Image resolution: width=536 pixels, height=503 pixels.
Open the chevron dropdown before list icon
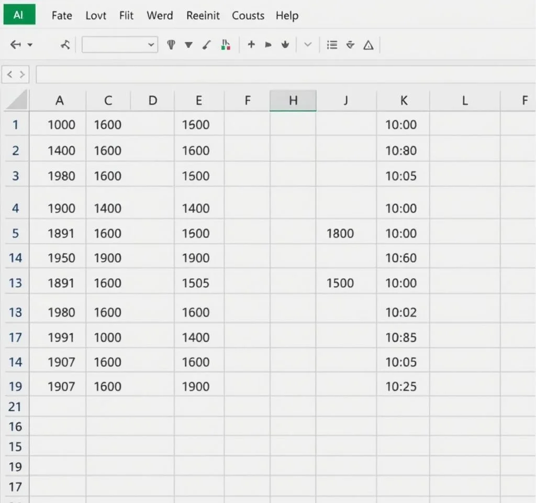[x=308, y=45]
